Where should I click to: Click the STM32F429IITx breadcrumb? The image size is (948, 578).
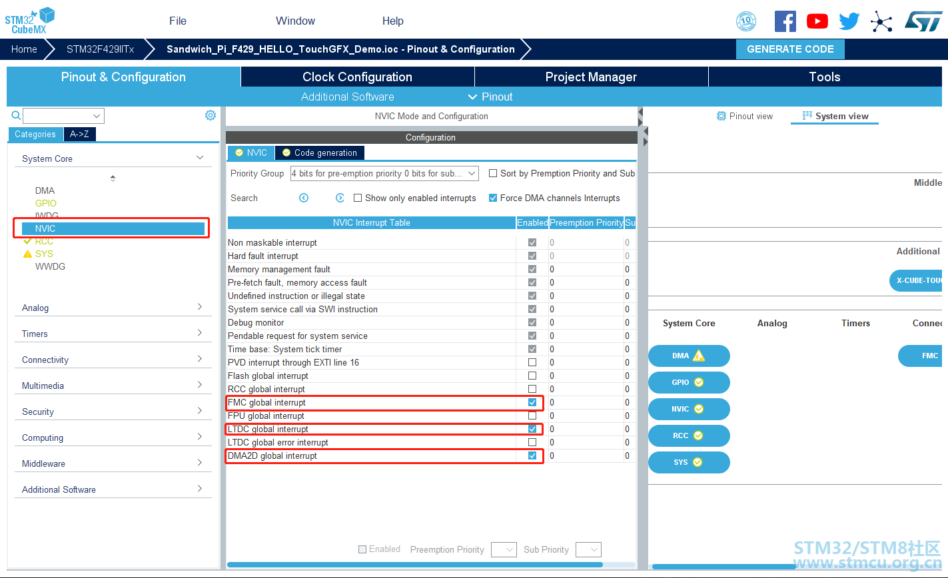100,49
